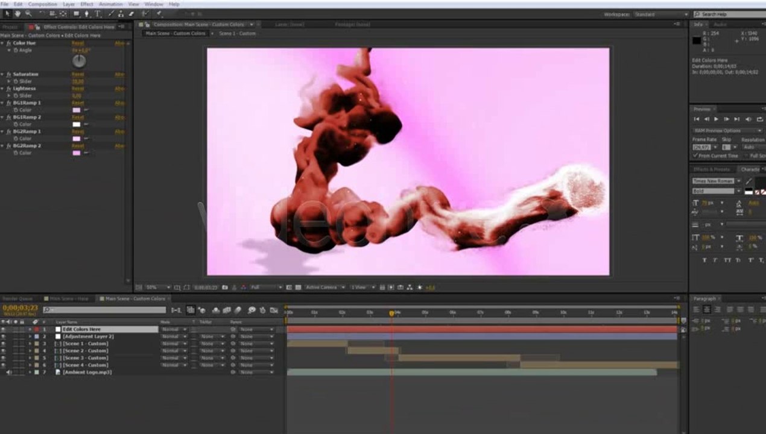Reset the Lightness effect
This screenshot has height=434, width=766.
click(x=78, y=89)
